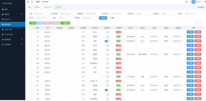Screen dimensions: 206x101
Task: Close the 账单列表 tab with its x
Action: tap(63, 7)
